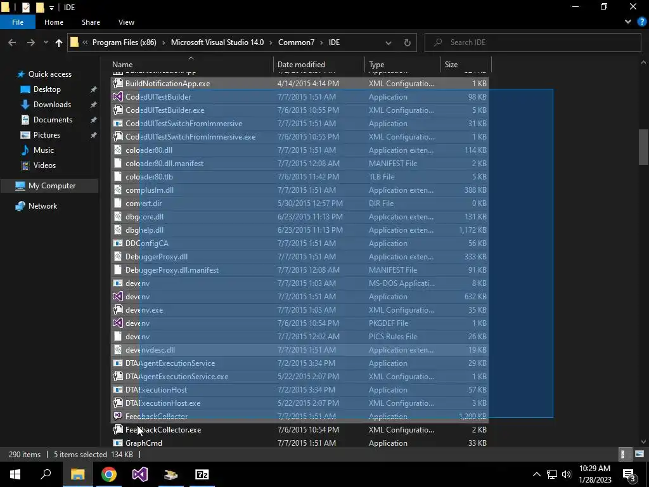
Task: Click the DebuggerProxy.dll.manifest file name
Action: (x=172, y=270)
